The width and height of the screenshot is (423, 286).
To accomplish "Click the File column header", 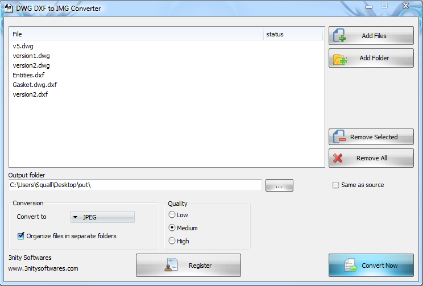I will point(136,34).
